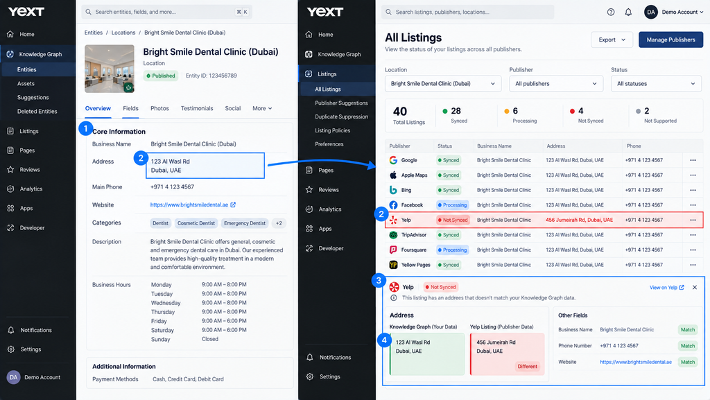The width and height of the screenshot is (710, 400).
Task: Click Entities breadcrumb link
Action: 94,33
